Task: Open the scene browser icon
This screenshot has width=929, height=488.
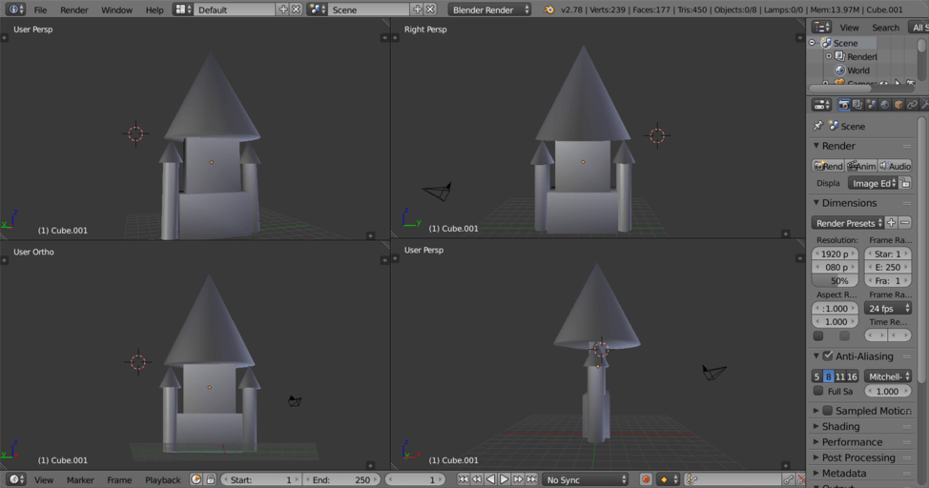Action: [x=317, y=10]
